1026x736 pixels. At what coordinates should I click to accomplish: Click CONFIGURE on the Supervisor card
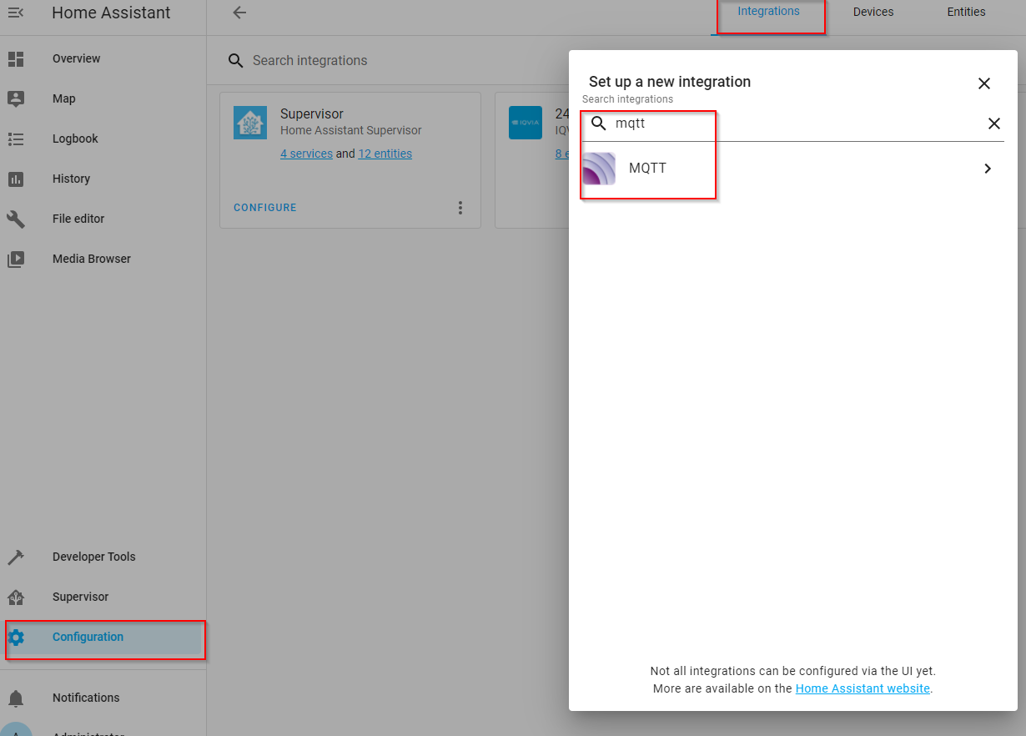click(x=265, y=208)
